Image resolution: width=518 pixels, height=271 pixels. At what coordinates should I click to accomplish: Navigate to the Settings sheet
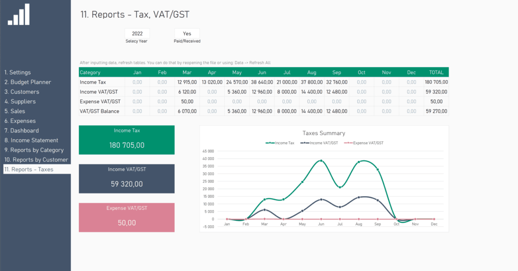[18, 72]
